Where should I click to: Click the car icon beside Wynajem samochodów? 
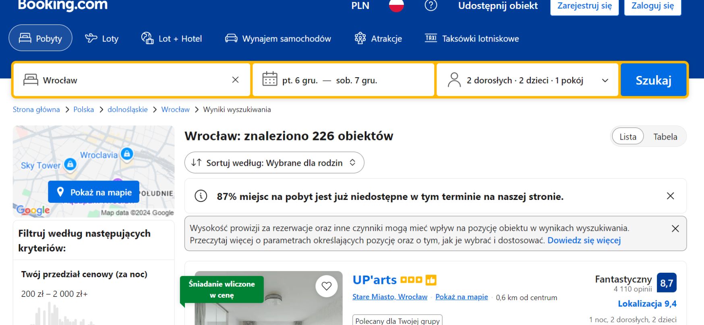[x=231, y=38]
